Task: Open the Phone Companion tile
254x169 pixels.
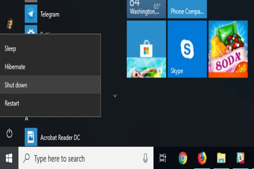Action: [187, 9]
